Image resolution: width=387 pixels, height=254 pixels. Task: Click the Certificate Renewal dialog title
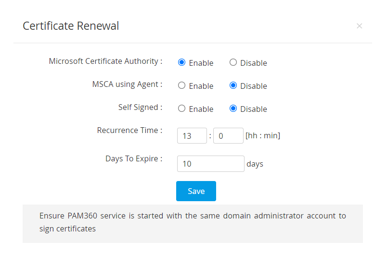coord(71,26)
